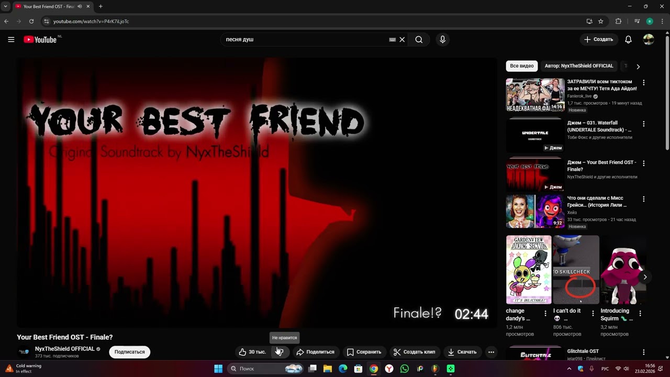Open options for ЗАТРАВИЛИ всем тиктоком video
Screen dimensions: 670x377
[644, 83]
